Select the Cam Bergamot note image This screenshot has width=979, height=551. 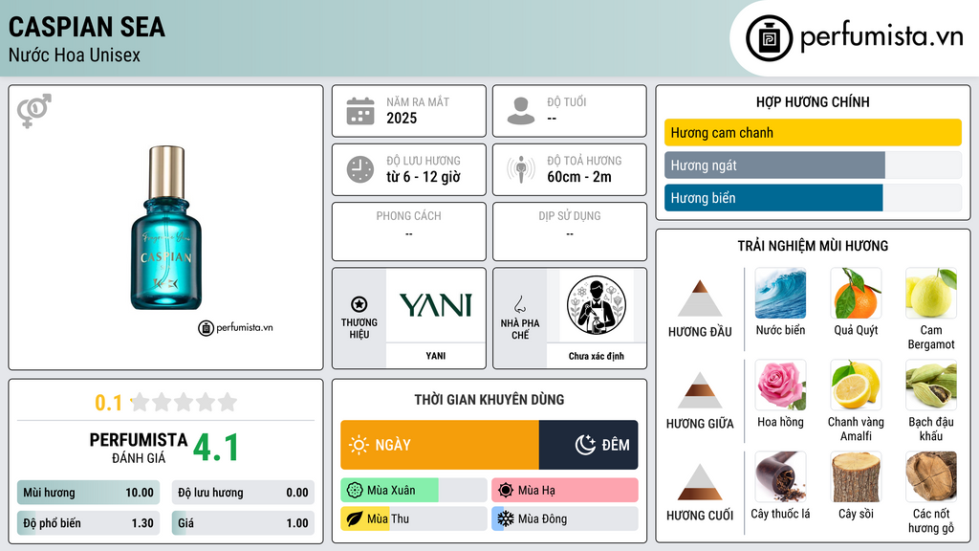tap(931, 294)
